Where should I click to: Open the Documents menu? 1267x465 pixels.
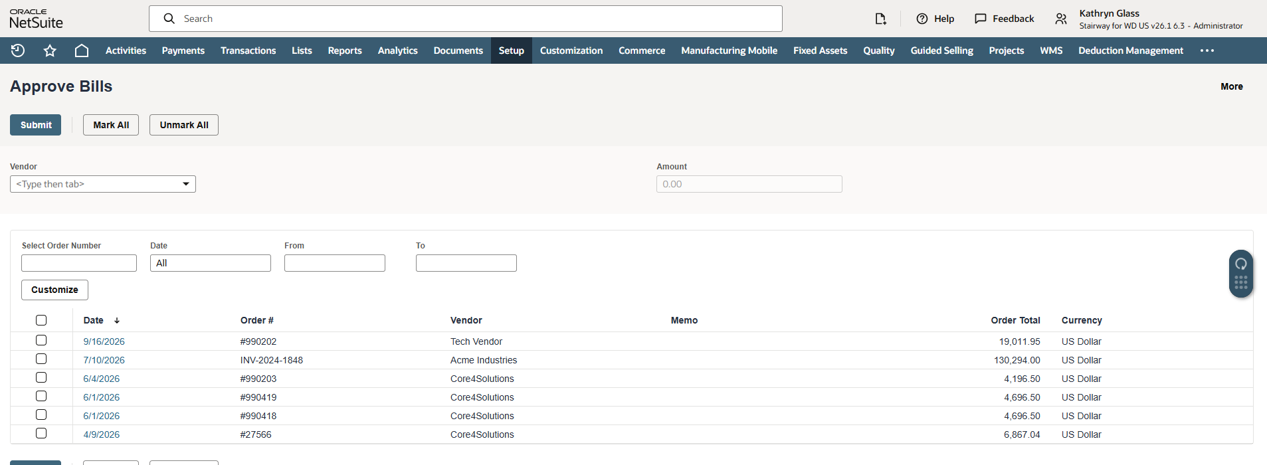pos(458,50)
